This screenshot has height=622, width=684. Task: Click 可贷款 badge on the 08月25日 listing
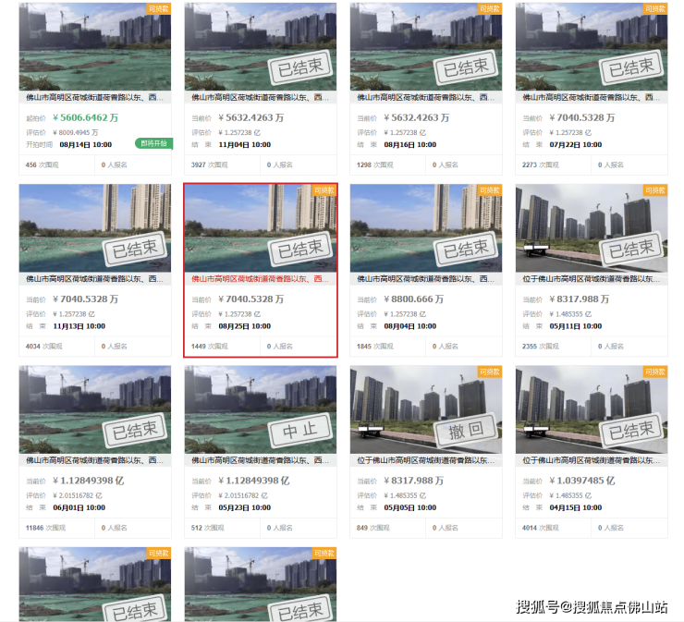click(324, 190)
